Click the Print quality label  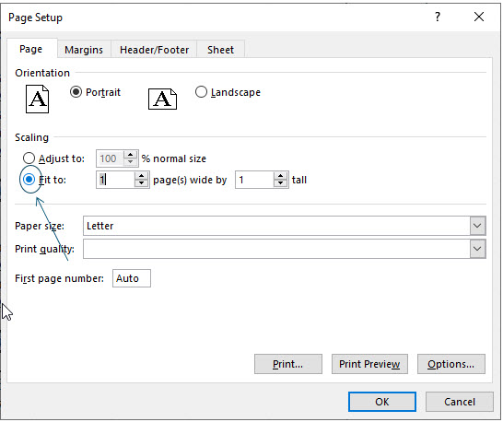pyautogui.click(x=44, y=249)
